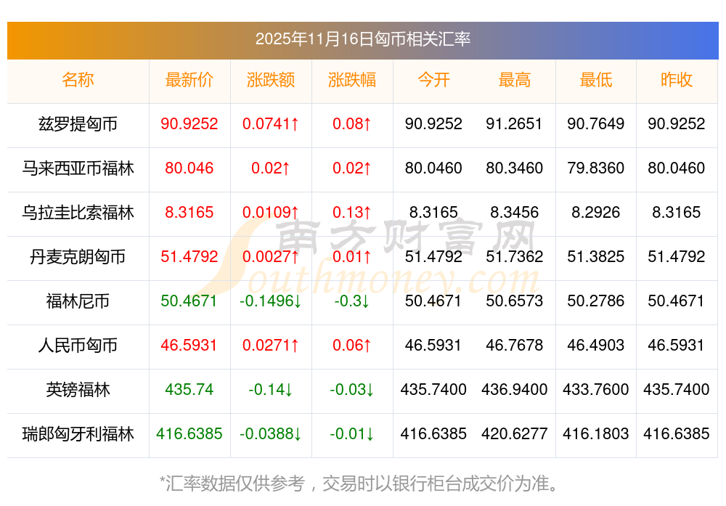Image resolution: width=726 pixels, height=506 pixels.
Task: Select the 乌拉圭比索福林 row name
Action: (78, 213)
